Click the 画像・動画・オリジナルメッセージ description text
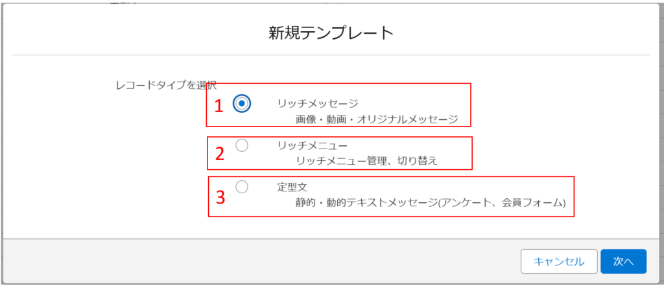 tap(376, 119)
